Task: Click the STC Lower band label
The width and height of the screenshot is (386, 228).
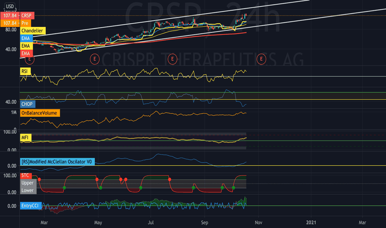Action: 28,190
